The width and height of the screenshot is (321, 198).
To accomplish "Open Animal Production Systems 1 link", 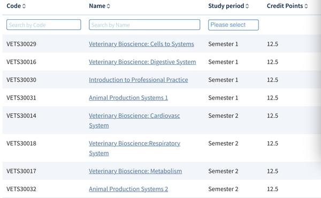I will tap(128, 98).
